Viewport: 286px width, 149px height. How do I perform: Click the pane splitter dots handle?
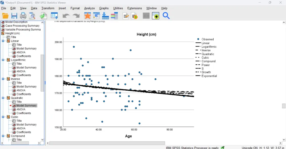coord(45,83)
